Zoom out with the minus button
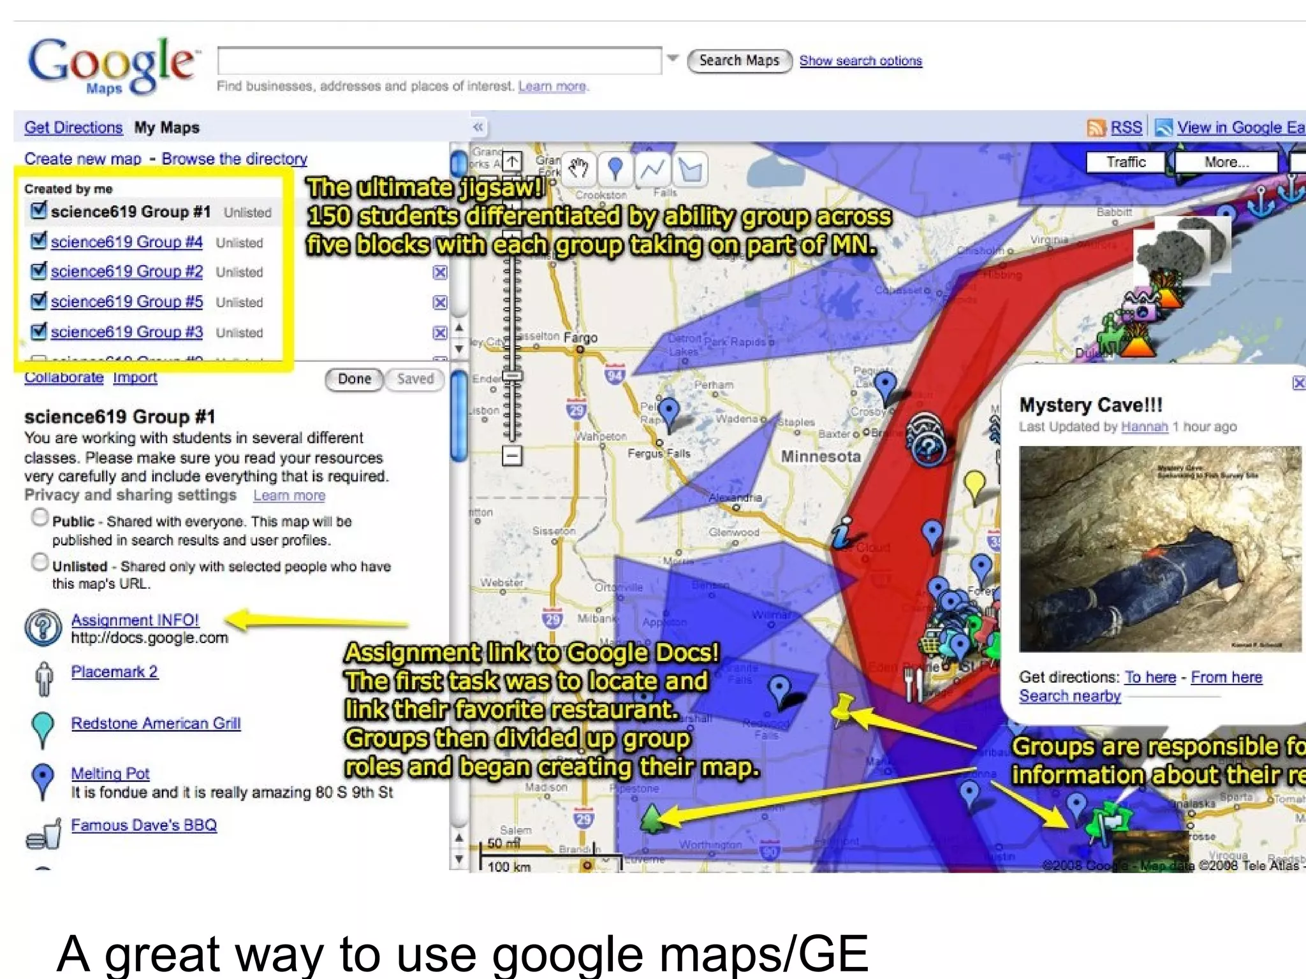 (512, 455)
